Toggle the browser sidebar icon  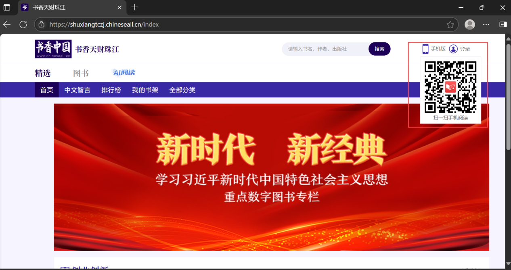pos(503,25)
